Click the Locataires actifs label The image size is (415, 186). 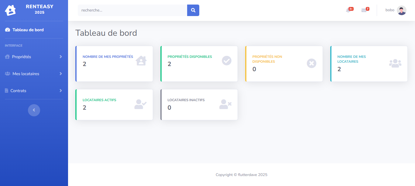[99, 100]
